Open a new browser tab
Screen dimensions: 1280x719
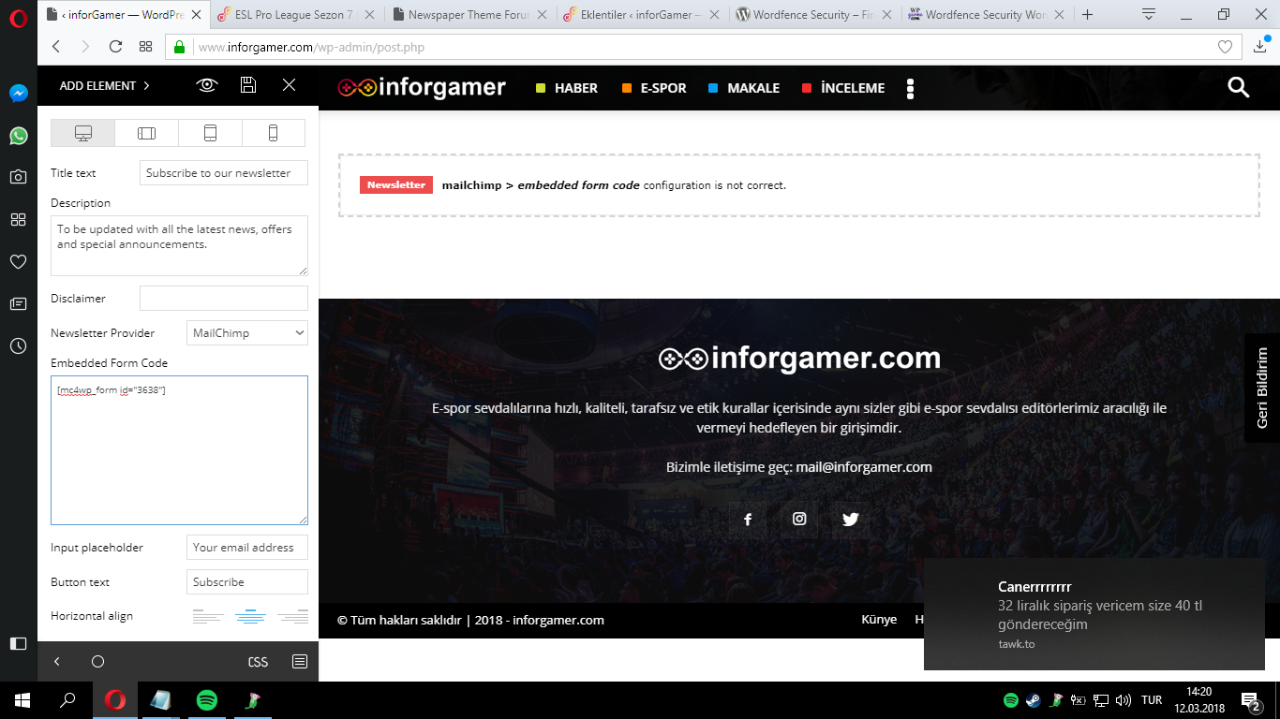pos(1087,15)
